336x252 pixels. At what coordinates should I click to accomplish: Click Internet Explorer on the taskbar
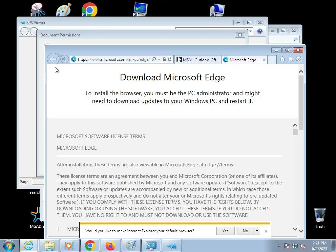[x=29, y=245]
